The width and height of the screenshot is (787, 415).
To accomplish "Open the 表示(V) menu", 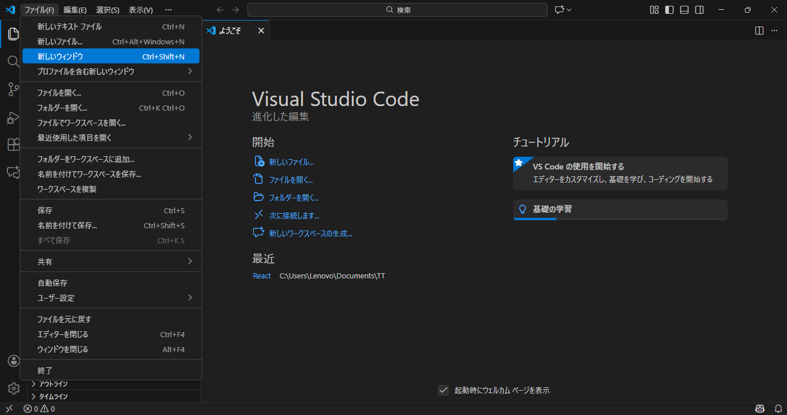I will click(x=141, y=10).
